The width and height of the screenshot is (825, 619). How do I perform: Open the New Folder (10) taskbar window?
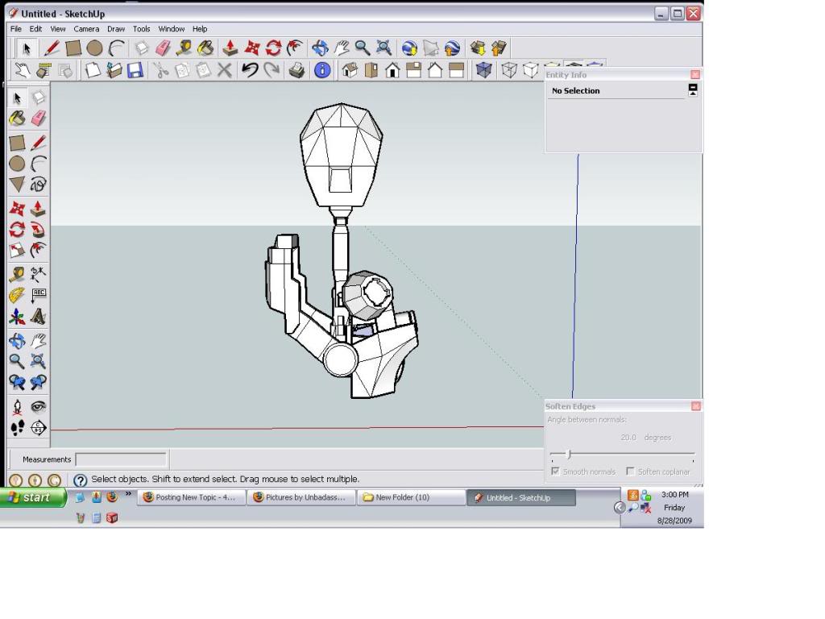412,497
